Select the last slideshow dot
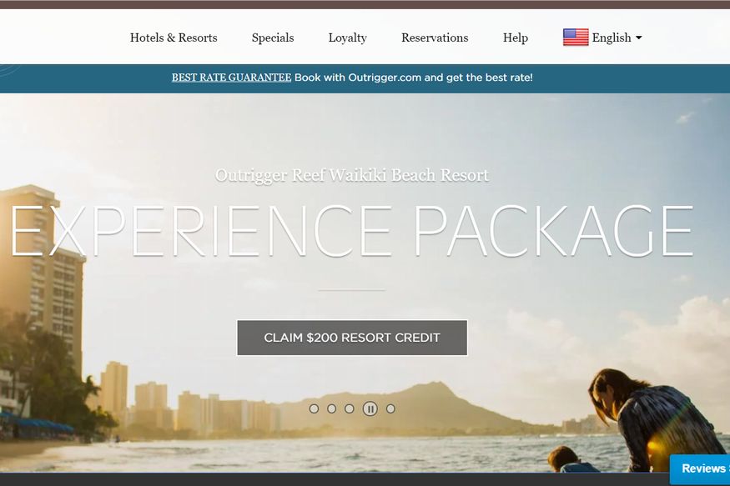The height and width of the screenshot is (486, 730). (390, 408)
